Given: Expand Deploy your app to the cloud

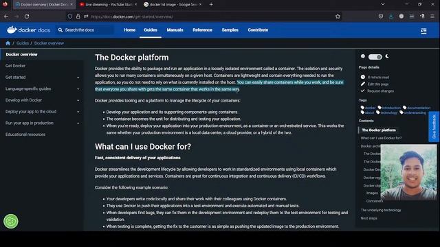Looking at the screenshot, I should tap(78, 112).
